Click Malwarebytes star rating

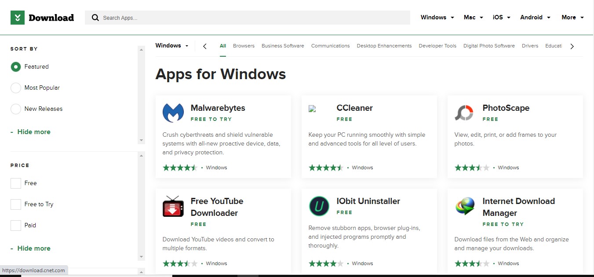pos(180,168)
